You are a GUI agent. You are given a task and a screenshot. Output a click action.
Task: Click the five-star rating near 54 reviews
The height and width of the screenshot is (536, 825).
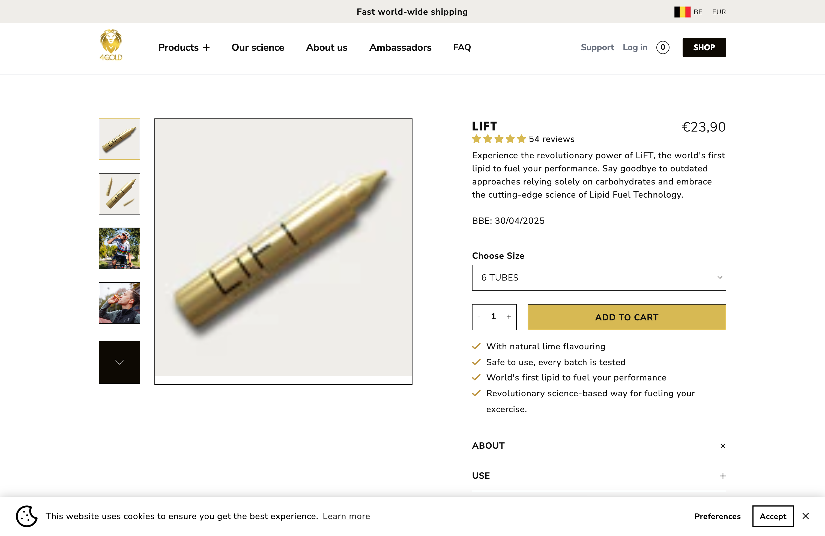coord(498,139)
